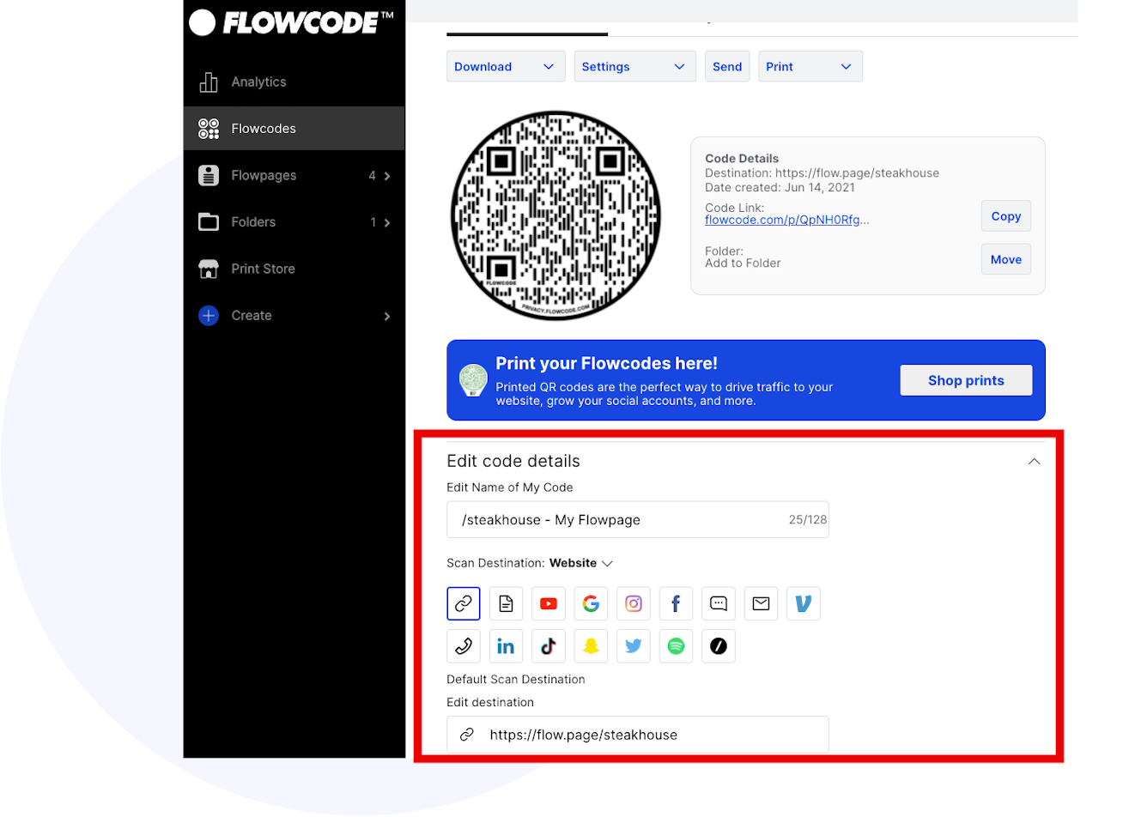Image resolution: width=1123 pixels, height=817 pixels.
Task: Expand the Flowpages submenu arrow
Action: (x=387, y=176)
